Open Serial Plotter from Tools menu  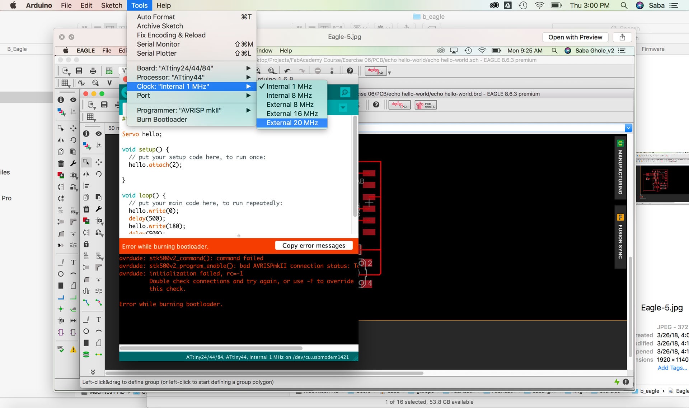click(x=192, y=53)
